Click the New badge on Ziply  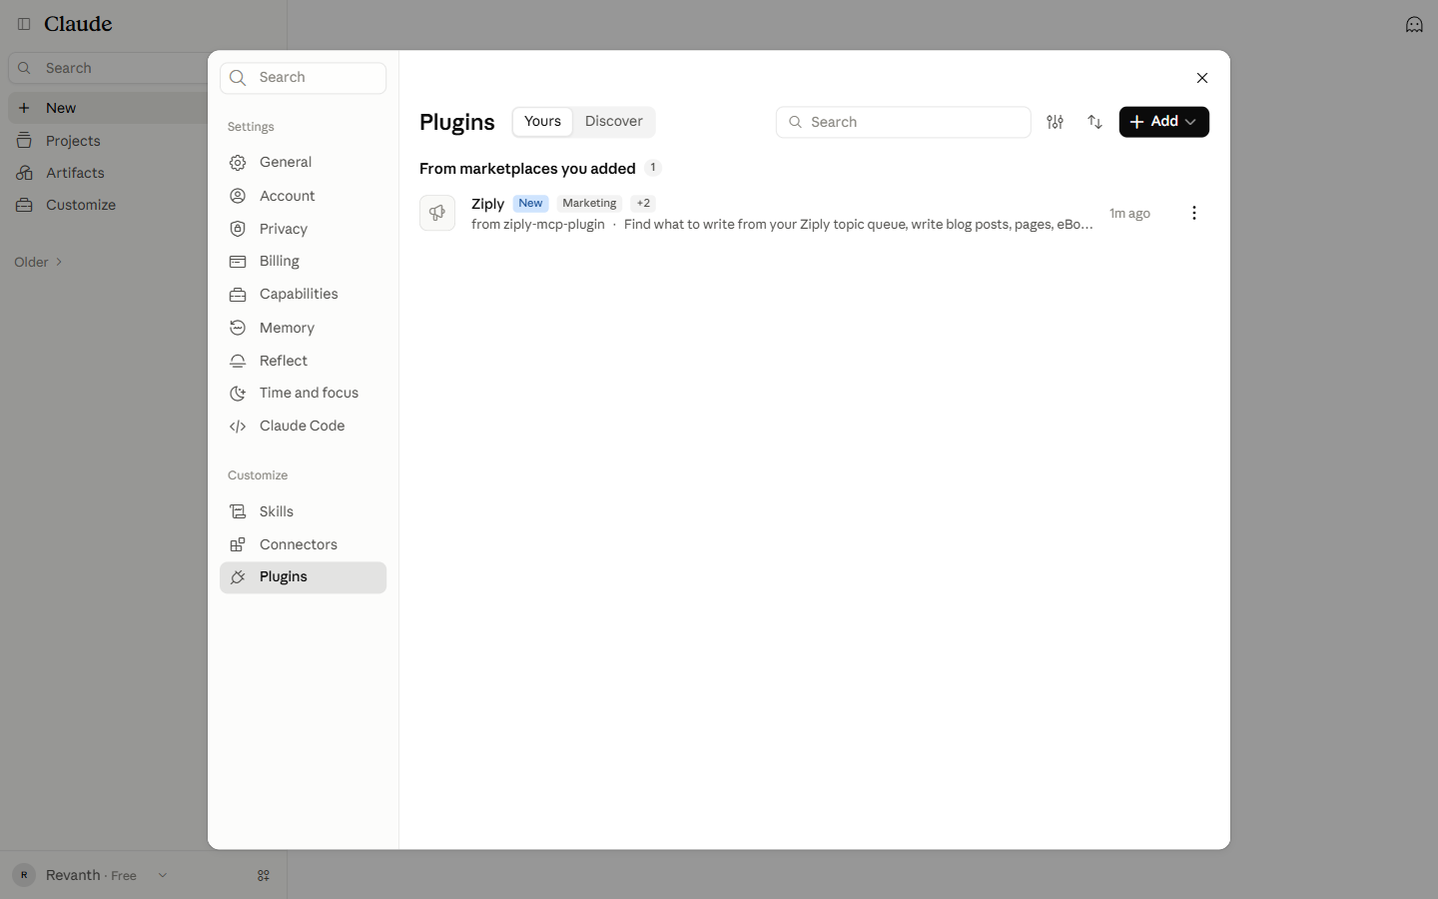pos(530,203)
